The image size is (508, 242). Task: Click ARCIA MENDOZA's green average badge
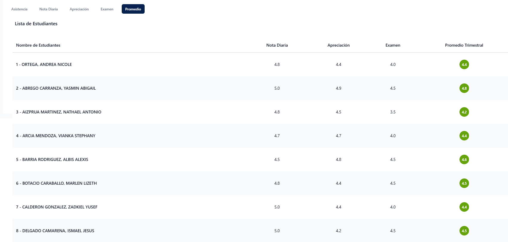(464, 136)
